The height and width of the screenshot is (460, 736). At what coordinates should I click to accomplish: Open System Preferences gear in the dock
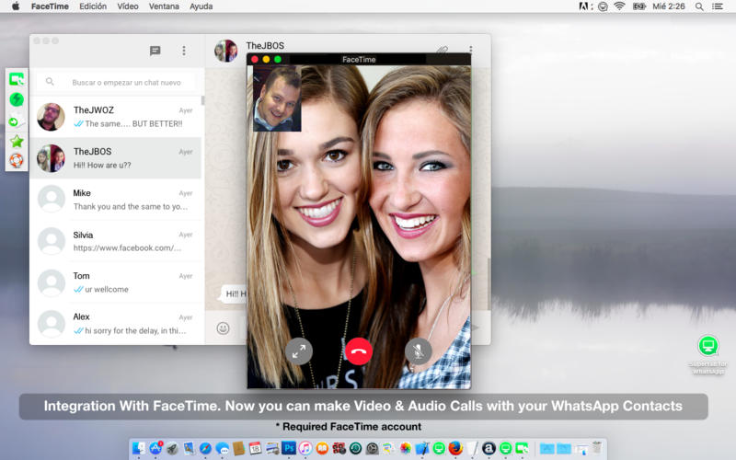point(373,449)
